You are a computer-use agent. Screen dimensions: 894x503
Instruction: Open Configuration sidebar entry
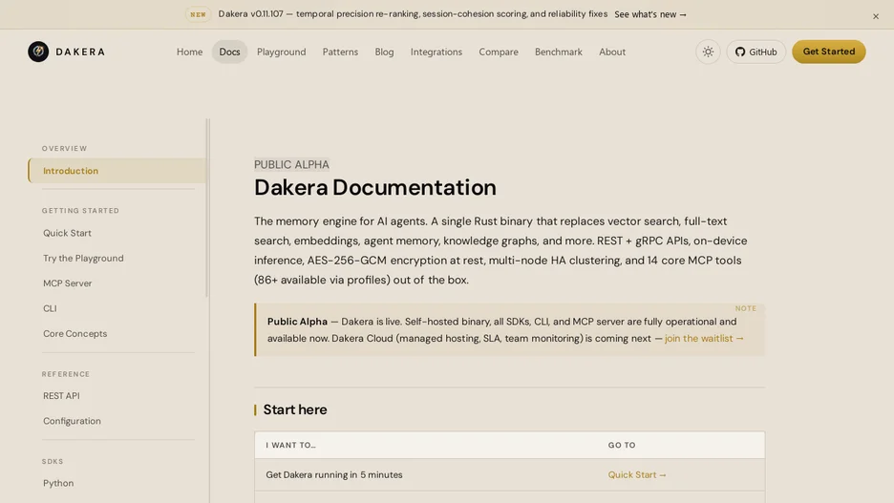point(72,420)
